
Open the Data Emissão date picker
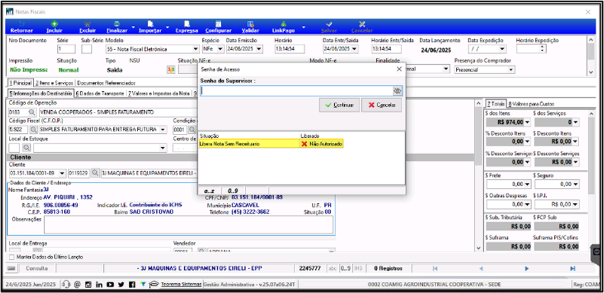coord(259,49)
